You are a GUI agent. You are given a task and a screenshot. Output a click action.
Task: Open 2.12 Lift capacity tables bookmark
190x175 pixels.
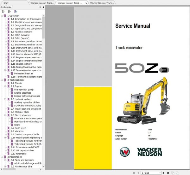pos(22,150)
